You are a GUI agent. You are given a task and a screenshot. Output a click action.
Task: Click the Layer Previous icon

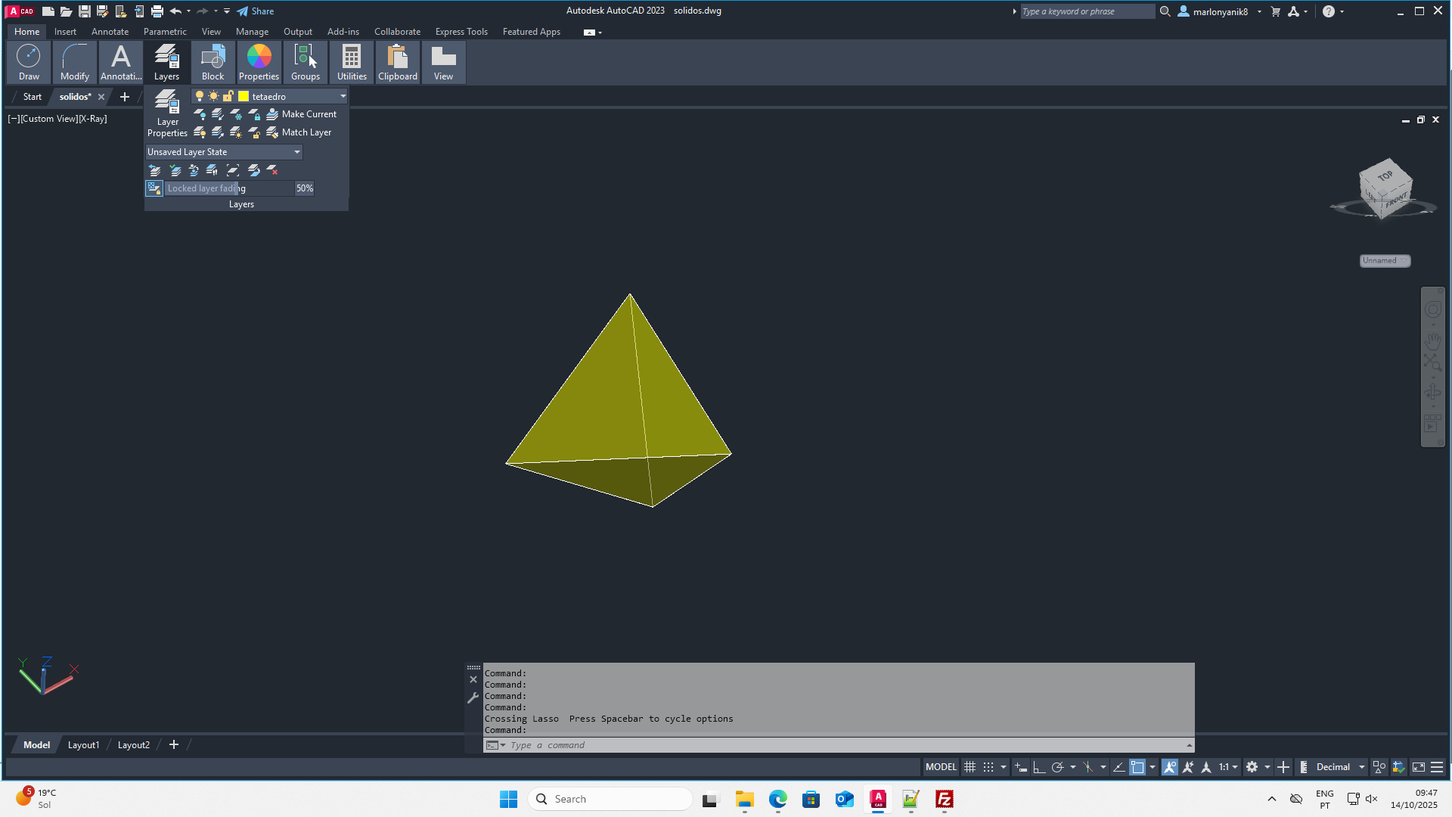(155, 170)
